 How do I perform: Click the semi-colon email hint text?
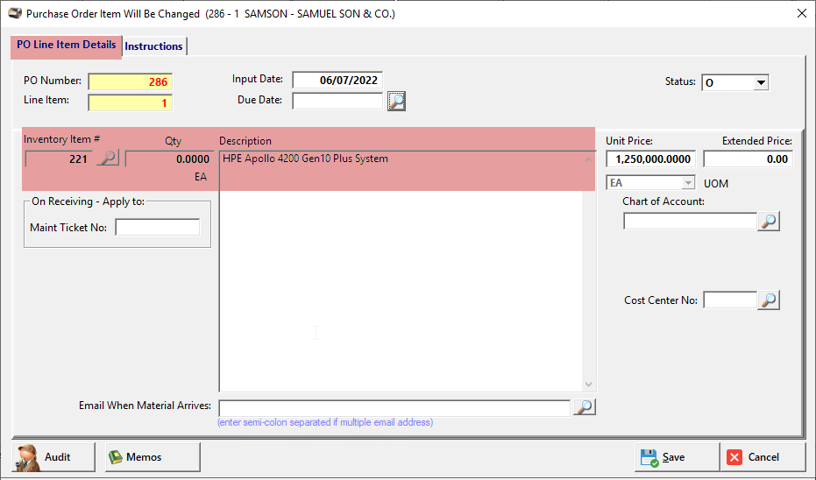tap(325, 422)
